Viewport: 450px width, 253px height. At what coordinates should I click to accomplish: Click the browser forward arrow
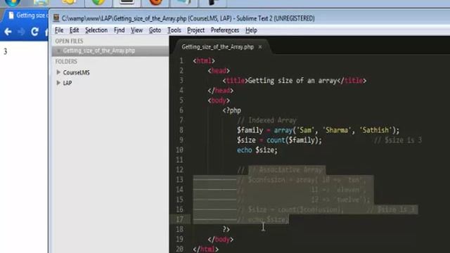pos(21,31)
